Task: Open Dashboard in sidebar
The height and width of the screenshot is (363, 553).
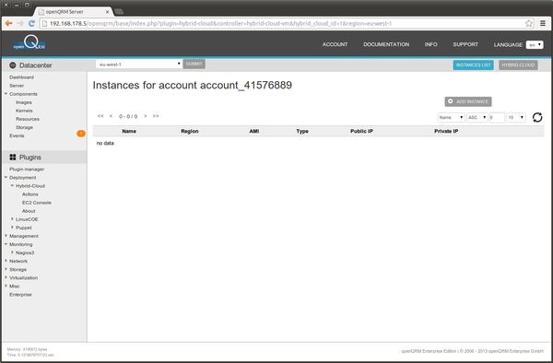Action: point(21,77)
